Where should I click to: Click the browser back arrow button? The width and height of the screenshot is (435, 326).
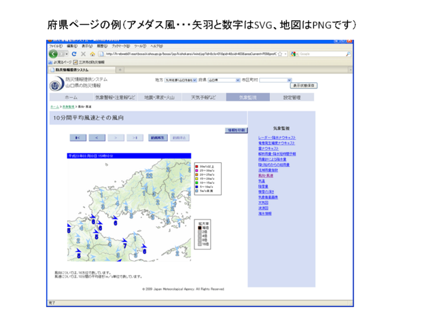coord(54,54)
